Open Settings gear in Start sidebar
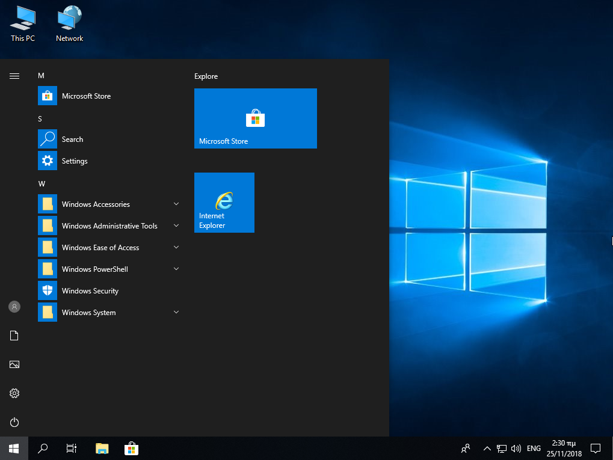The image size is (613, 460). pos(14,393)
